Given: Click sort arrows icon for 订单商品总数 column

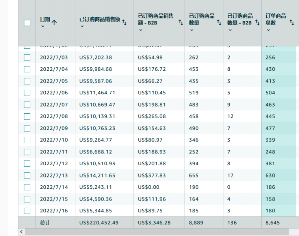Looking at the screenshot, I should (292, 22).
